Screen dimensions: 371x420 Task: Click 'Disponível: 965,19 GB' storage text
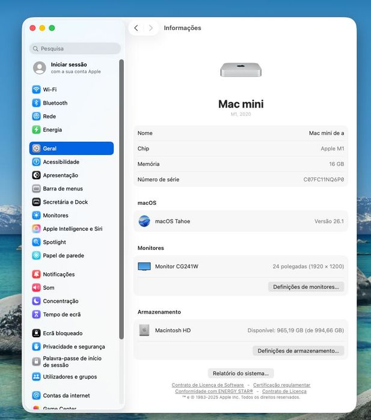(275, 330)
